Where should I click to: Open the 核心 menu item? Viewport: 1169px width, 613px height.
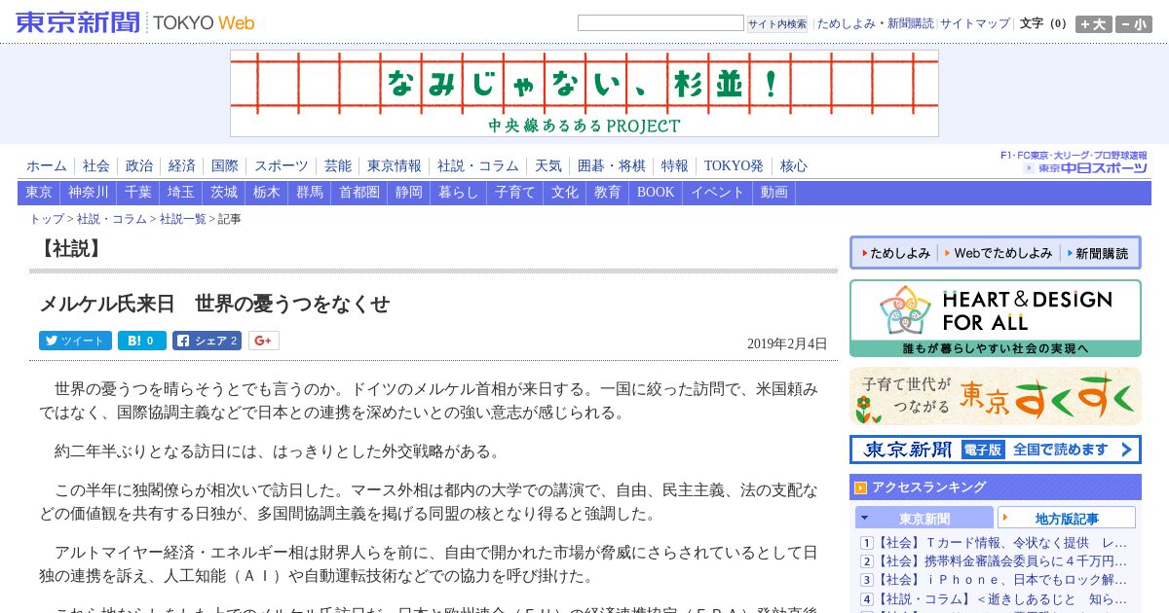[794, 165]
